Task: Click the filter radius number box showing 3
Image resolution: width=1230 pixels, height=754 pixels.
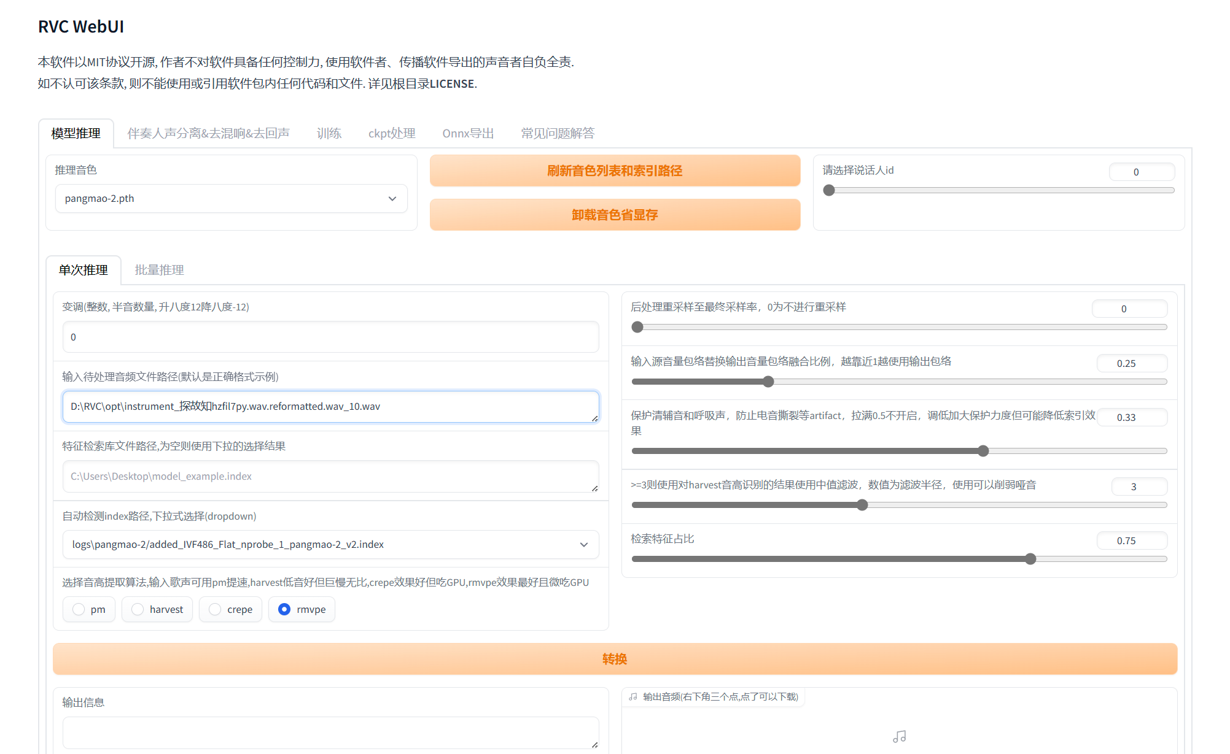Action: 1139,487
